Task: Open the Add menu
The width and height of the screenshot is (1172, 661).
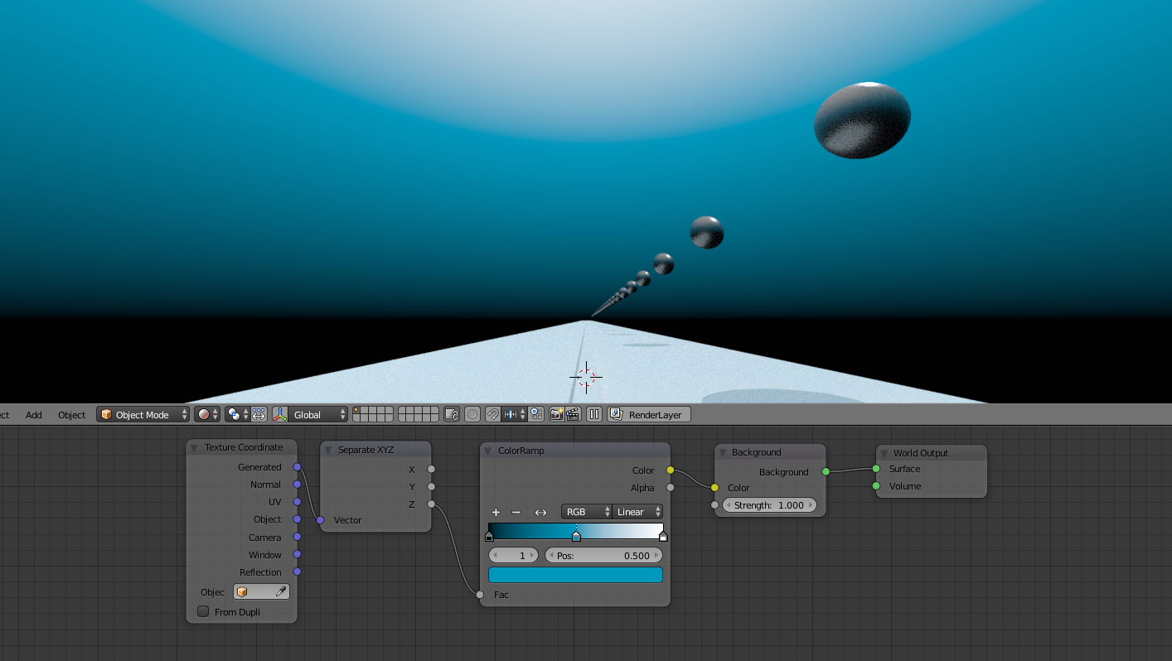Action: pyautogui.click(x=34, y=415)
